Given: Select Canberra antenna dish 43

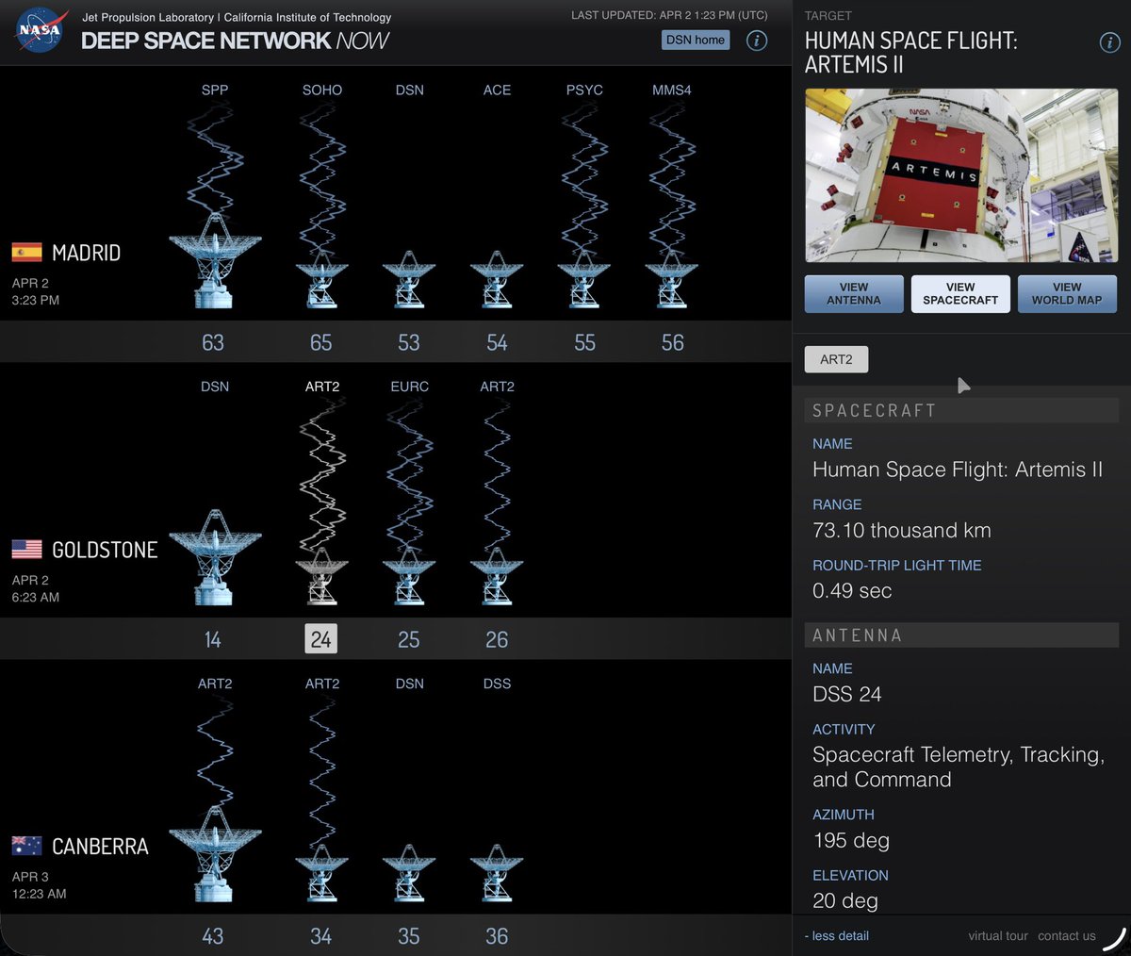Looking at the screenshot, I should pyautogui.click(x=215, y=855).
